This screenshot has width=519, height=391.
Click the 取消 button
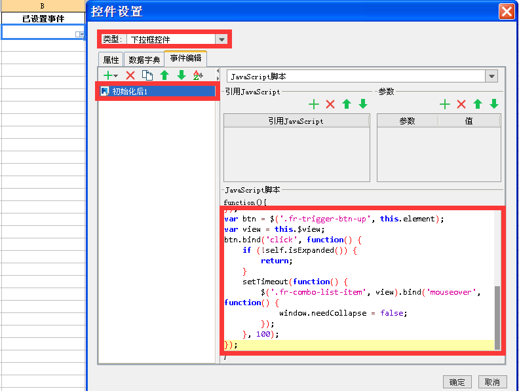point(492,382)
